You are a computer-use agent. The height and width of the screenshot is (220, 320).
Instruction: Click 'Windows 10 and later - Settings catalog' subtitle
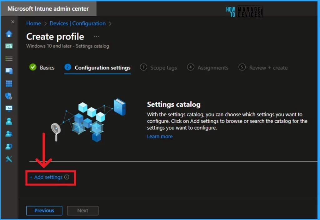point(67,46)
